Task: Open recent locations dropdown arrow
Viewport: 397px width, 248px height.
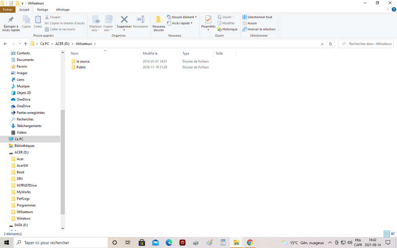Action: point(20,44)
